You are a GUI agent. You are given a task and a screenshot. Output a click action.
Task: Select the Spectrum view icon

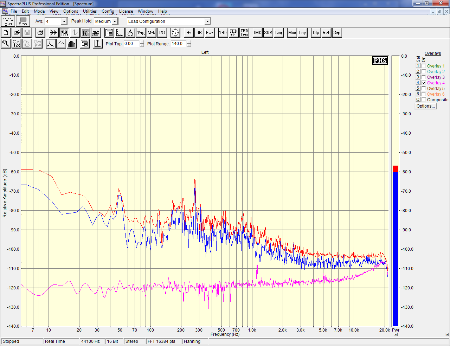[x=64, y=33]
